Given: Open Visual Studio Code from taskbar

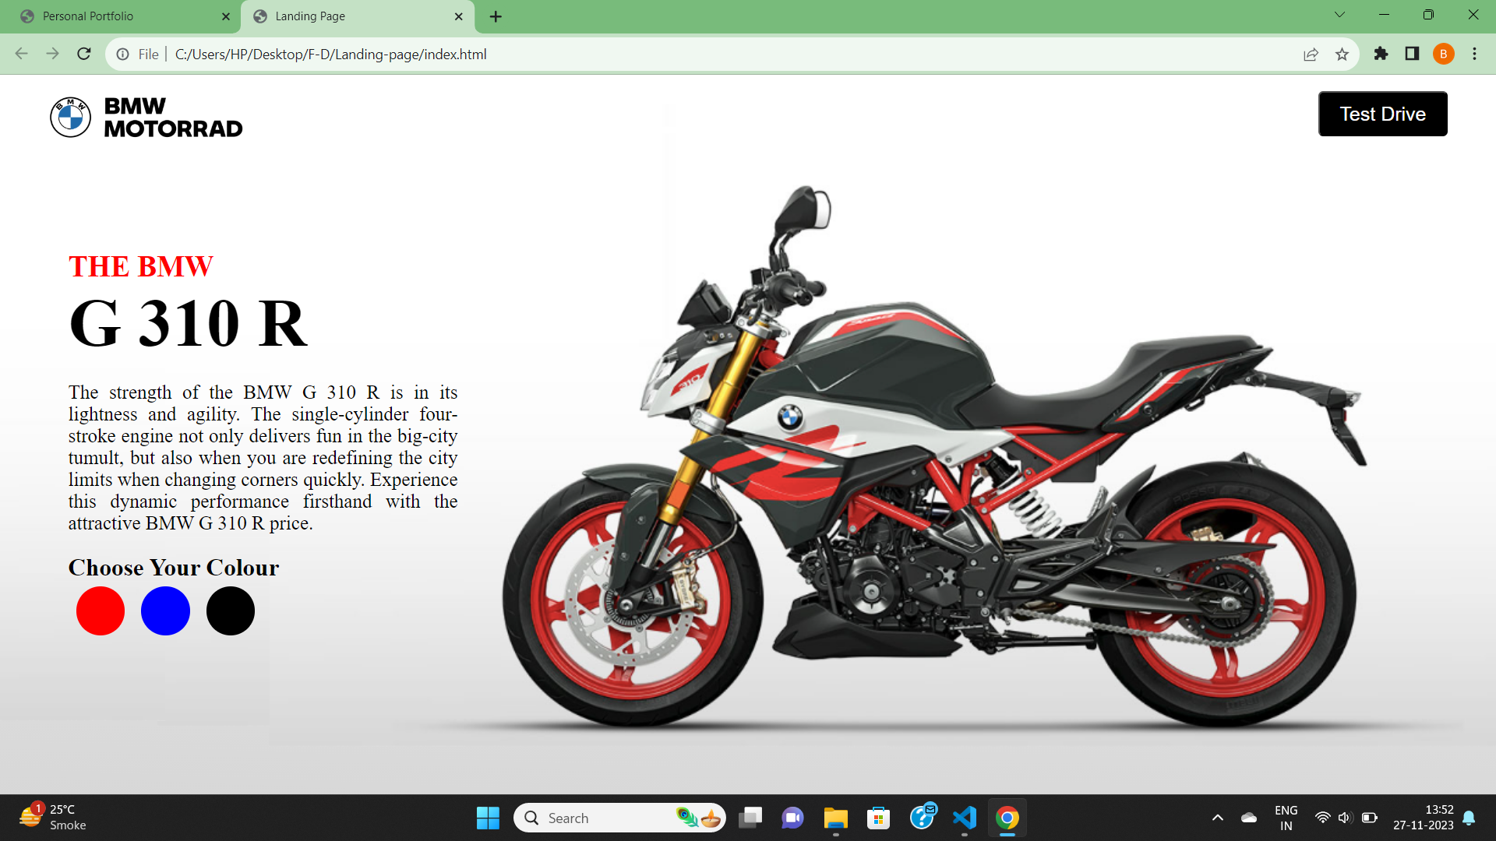Looking at the screenshot, I should (x=965, y=818).
